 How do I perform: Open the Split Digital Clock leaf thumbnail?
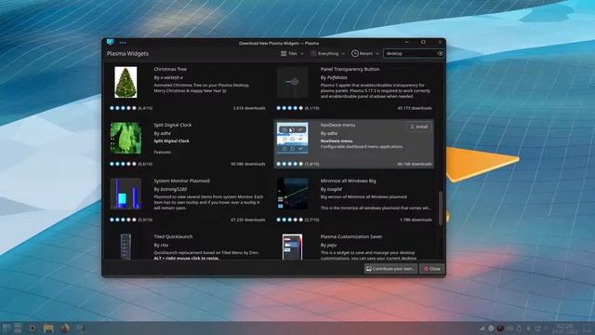(126, 138)
